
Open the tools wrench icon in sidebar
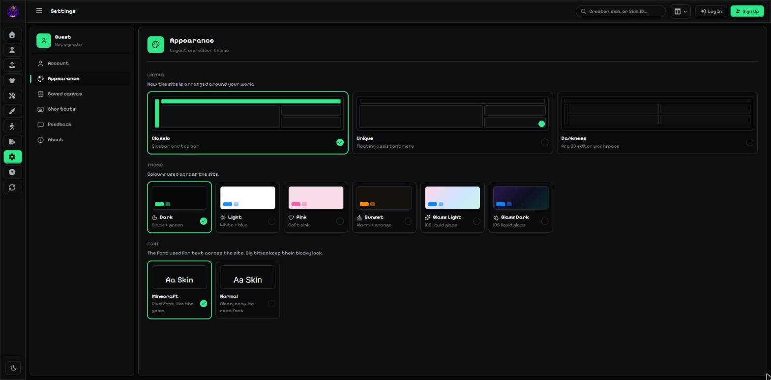click(x=12, y=96)
